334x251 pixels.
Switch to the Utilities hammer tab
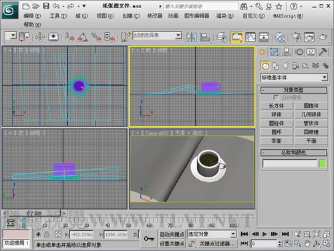click(x=323, y=52)
